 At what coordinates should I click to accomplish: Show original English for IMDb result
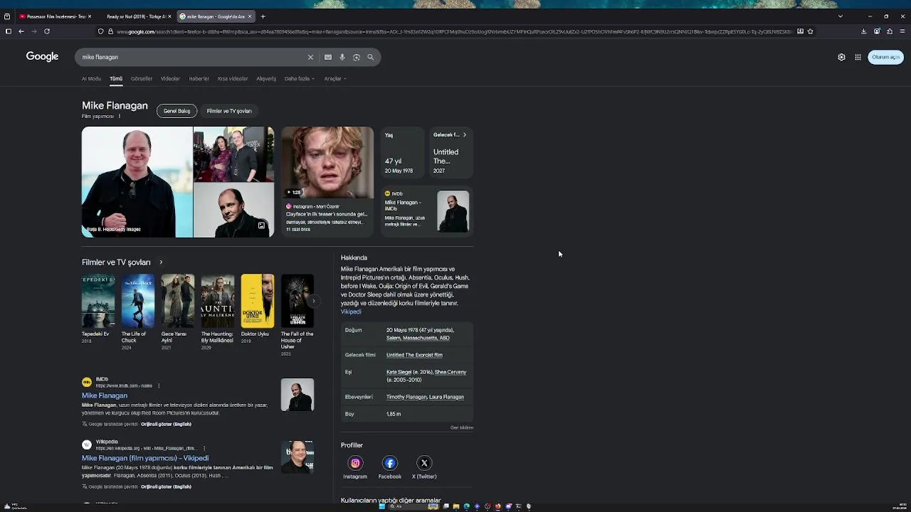point(166,424)
